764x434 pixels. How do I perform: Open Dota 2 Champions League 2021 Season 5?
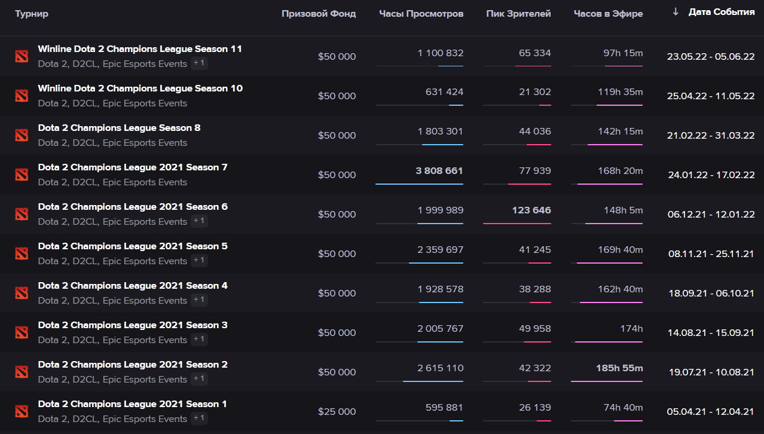tap(133, 246)
